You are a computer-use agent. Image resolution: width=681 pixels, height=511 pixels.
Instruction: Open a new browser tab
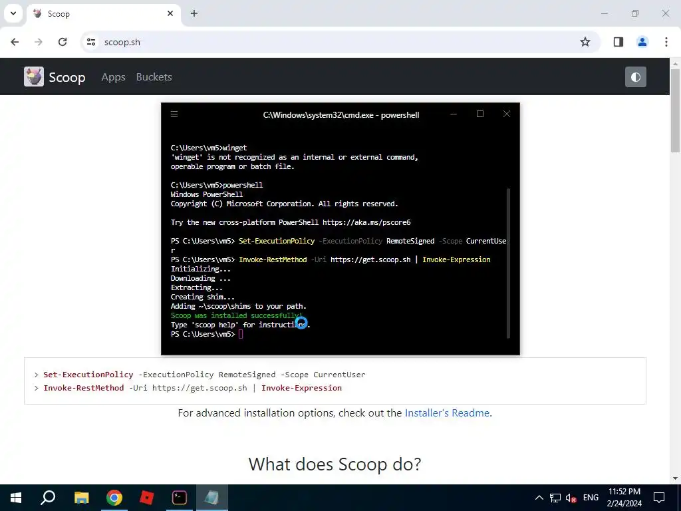pyautogui.click(x=194, y=13)
